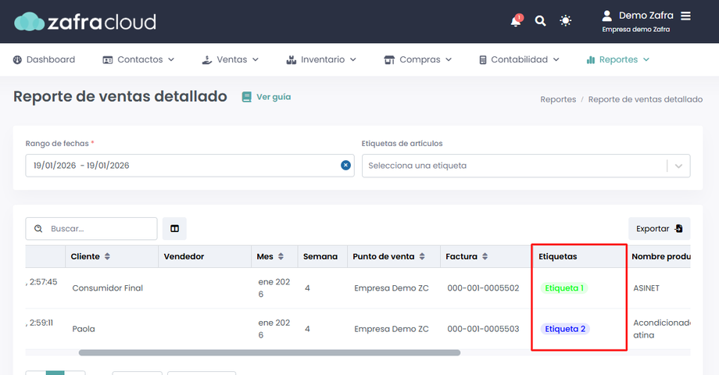This screenshot has width=719, height=375.
Task: Click invoice number 000-001-0005503
Action: (x=483, y=329)
